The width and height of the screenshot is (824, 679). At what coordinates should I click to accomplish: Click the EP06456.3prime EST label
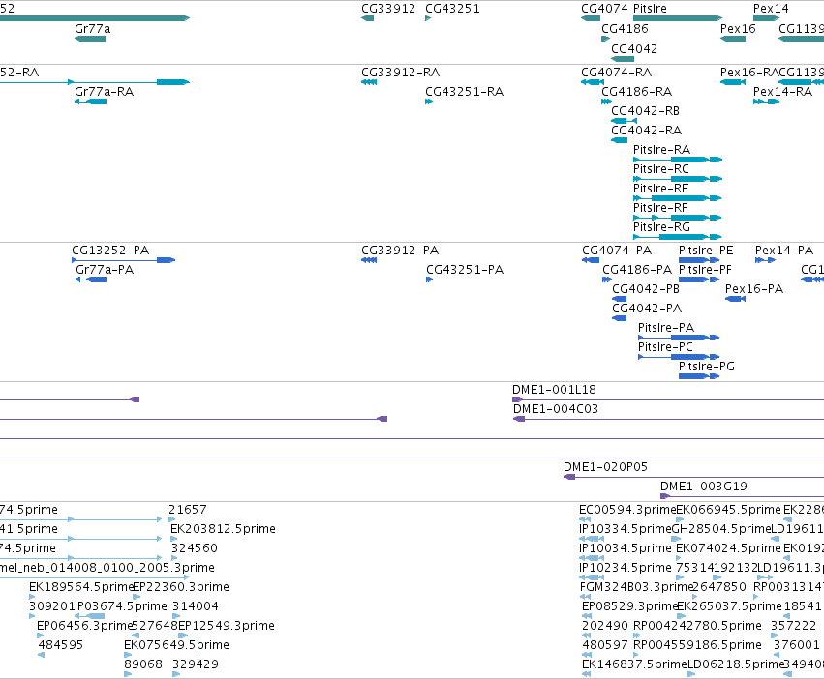point(84,626)
